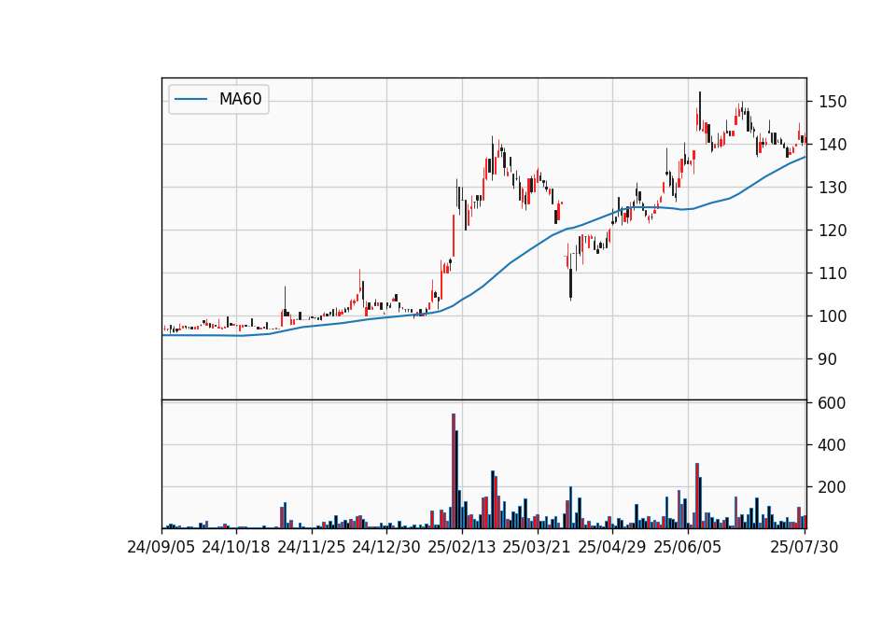Viewport: 896px width, 644px height.
Task: Click the 24/11/25 date label
Action: tap(312, 547)
